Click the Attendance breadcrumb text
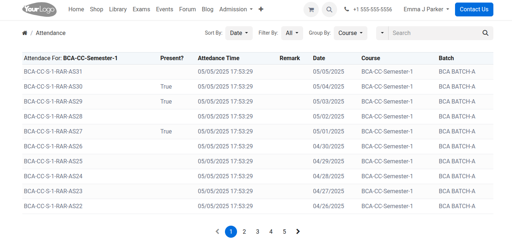The height and width of the screenshot is (249, 512). pos(51,33)
